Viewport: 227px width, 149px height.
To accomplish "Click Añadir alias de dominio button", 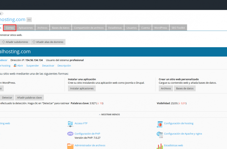I will [x=48, y=42].
